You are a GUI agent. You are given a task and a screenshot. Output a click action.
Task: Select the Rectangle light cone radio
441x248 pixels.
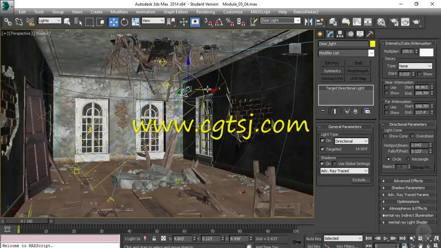pos(408,159)
